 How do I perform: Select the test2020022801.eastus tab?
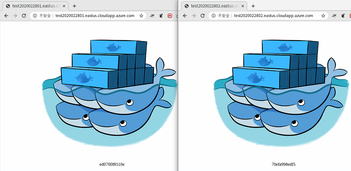click(x=35, y=6)
